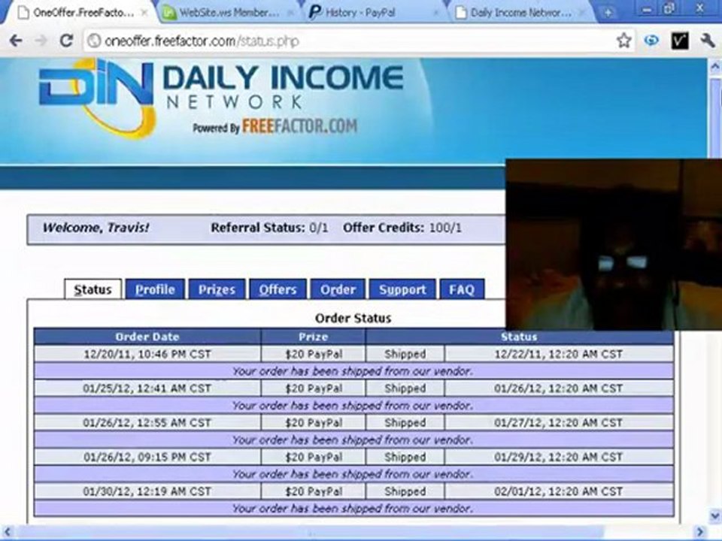Click the Powered By FreeFactor.com text

pos(275,126)
